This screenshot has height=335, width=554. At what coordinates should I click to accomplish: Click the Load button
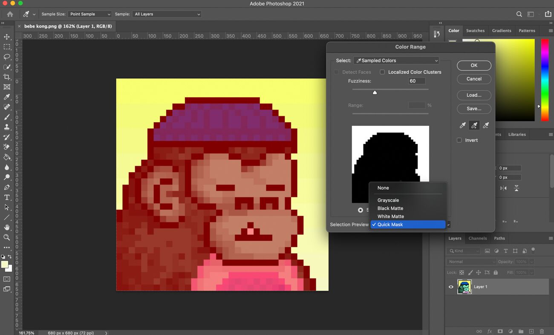[x=474, y=95]
